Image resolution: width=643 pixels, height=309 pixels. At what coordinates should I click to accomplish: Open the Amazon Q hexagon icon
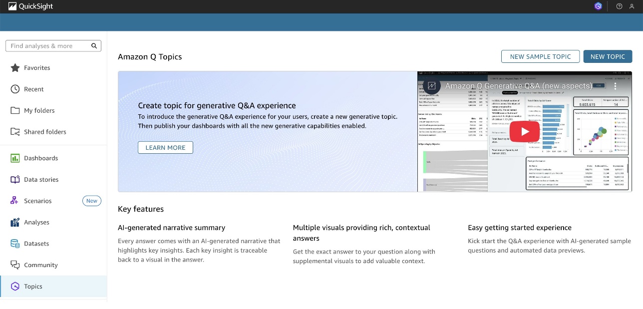598,6
